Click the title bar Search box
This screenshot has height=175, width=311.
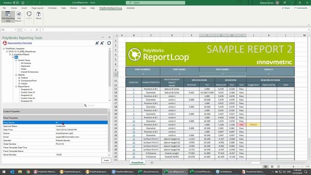click(155, 3)
